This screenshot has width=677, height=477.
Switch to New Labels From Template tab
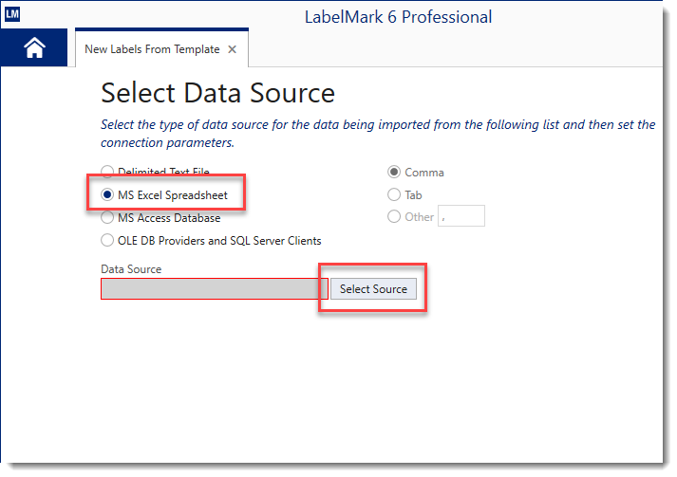(x=152, y=49)
